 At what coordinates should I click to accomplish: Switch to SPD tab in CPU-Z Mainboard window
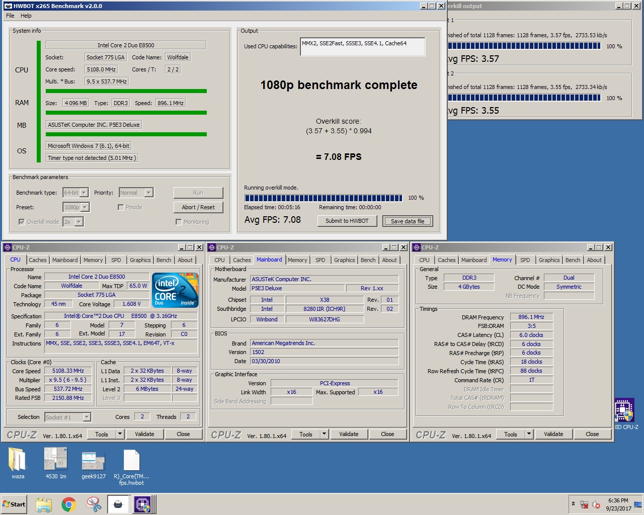point(320,260)
